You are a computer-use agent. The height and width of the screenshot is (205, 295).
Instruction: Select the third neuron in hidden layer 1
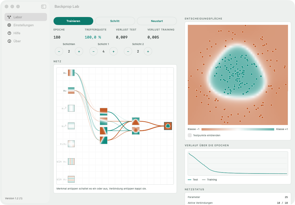pos(104,131)
